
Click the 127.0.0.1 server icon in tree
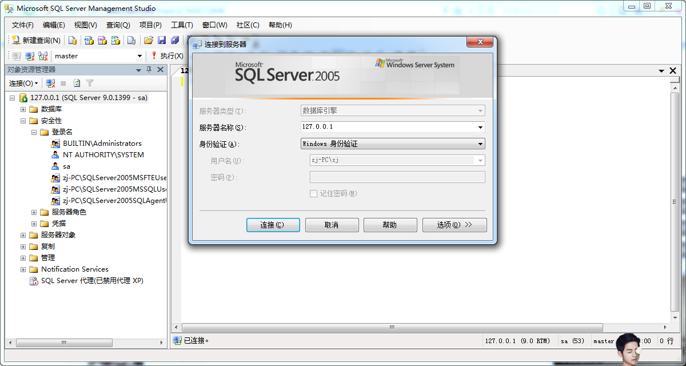click(23, 98)
